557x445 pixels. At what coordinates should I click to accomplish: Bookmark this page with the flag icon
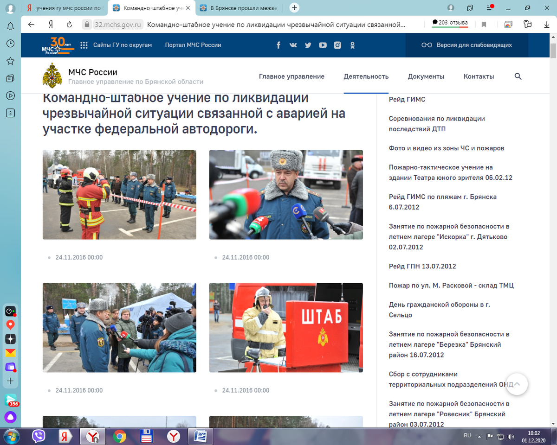click(x=484, y=25)
